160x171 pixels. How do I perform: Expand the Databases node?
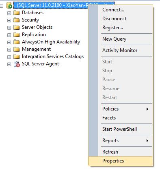click(x=9, y=13)
